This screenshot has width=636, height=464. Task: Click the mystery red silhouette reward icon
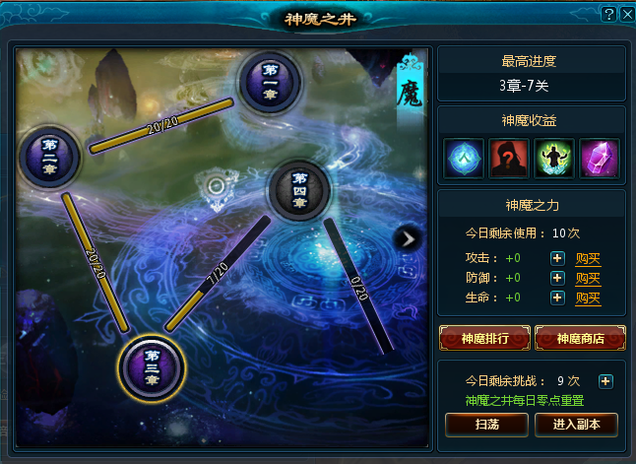point(509,159)
